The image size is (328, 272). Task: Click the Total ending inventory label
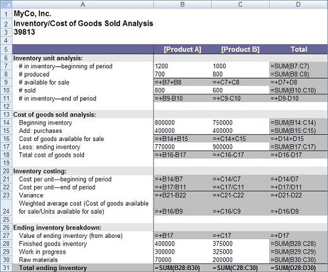(53, 268)
